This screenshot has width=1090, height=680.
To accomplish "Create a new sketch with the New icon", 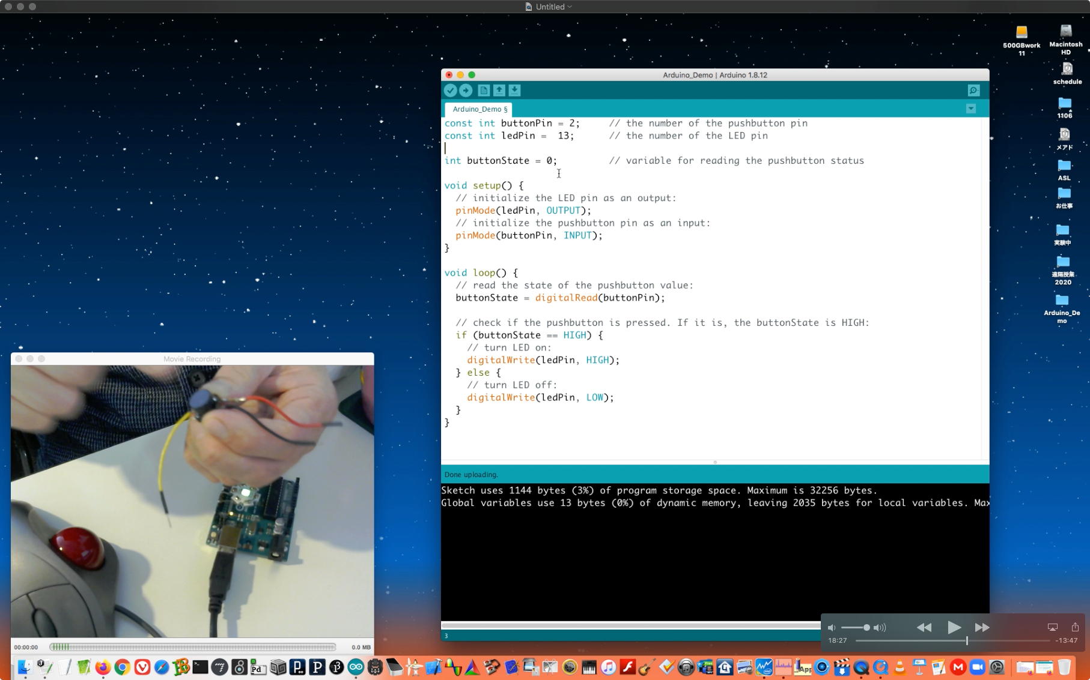I will 484,91.
